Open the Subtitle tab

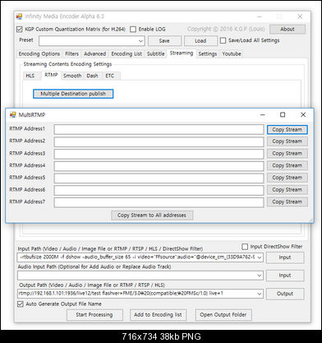155,53
